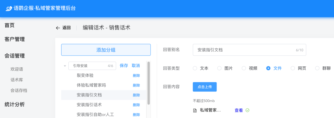Select the 安装指引文档 script row
This screenshot has width=334, height=118.
click(x=104, y=95)
